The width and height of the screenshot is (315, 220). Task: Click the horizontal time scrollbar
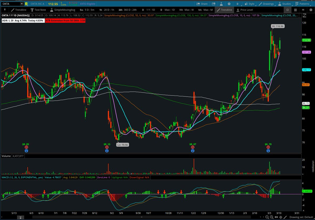click(x=142, y=217)
